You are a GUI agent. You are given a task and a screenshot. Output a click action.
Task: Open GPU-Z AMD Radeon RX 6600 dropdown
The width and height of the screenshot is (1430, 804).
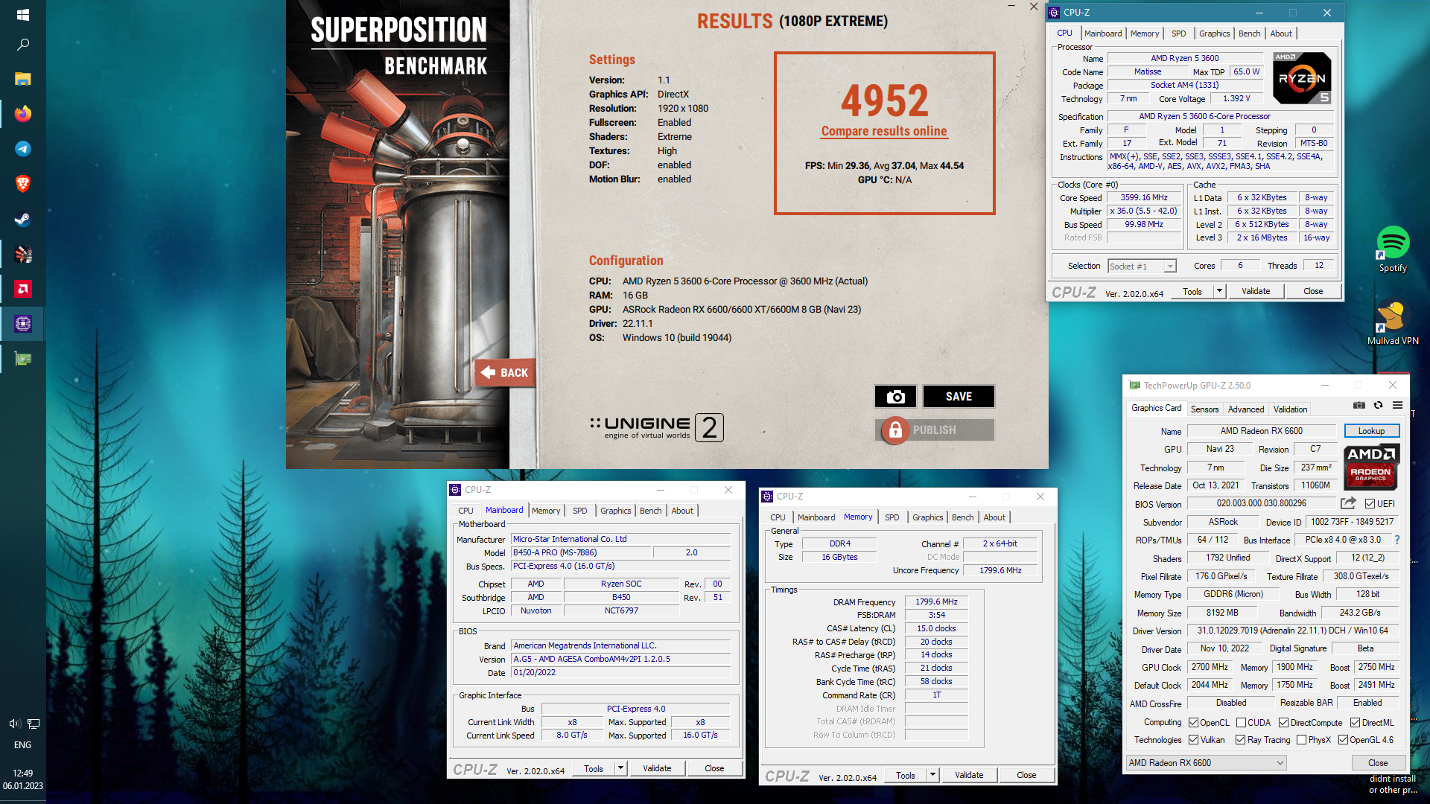(1206, 763)
